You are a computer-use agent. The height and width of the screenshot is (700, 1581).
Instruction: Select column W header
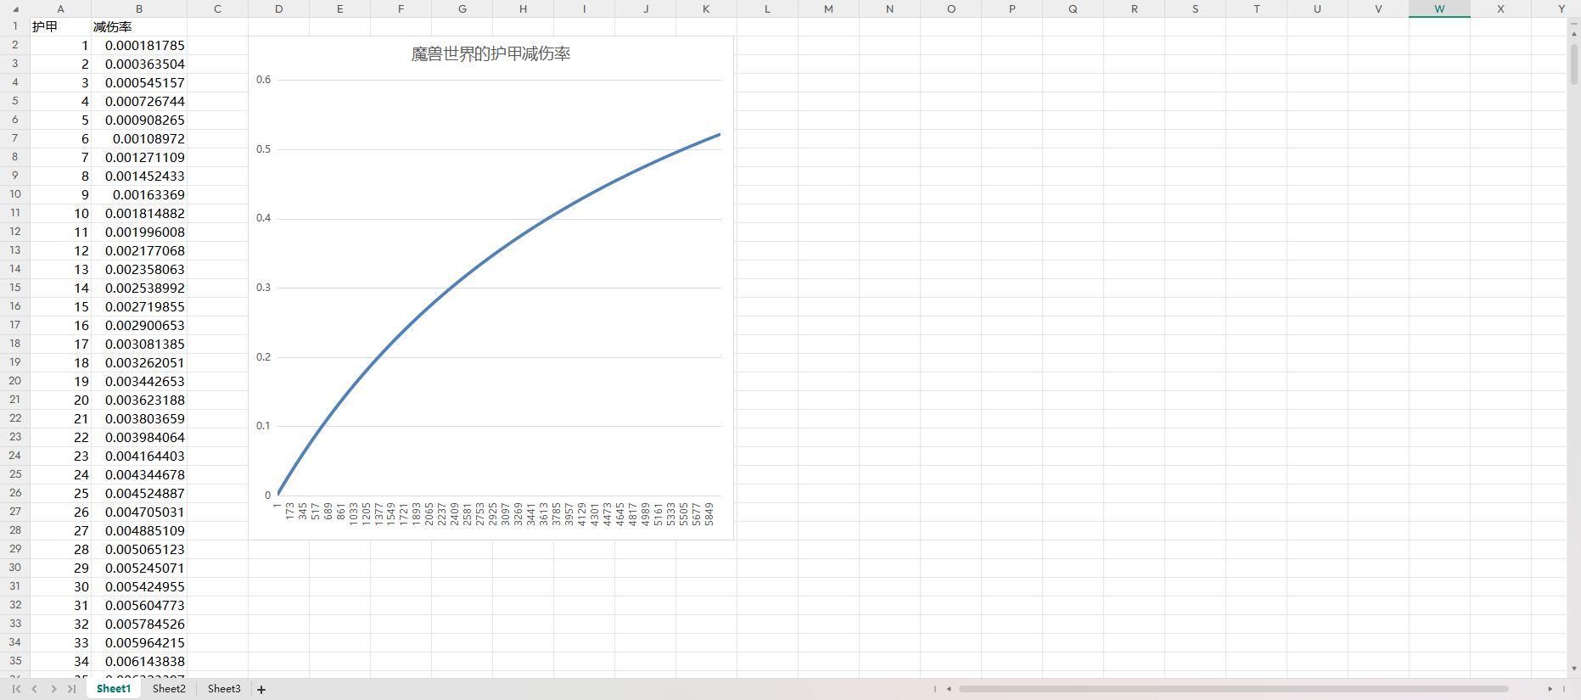coord(1439,8)
